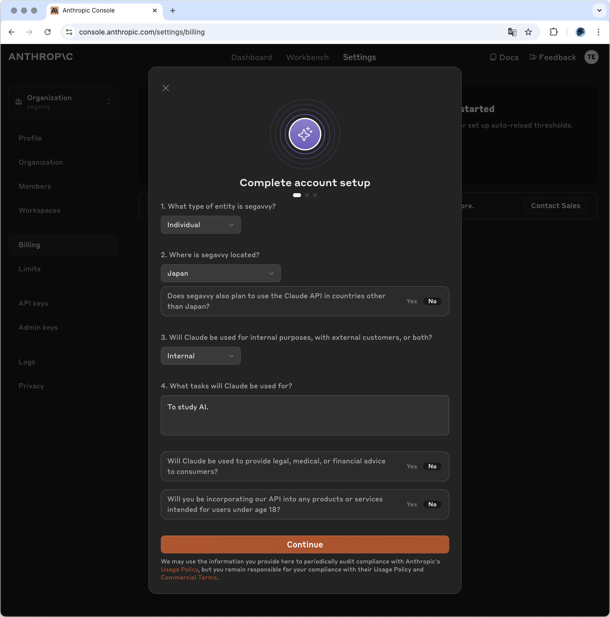
Task: Switch to Workbench tab
Action: tap(308, 57)
